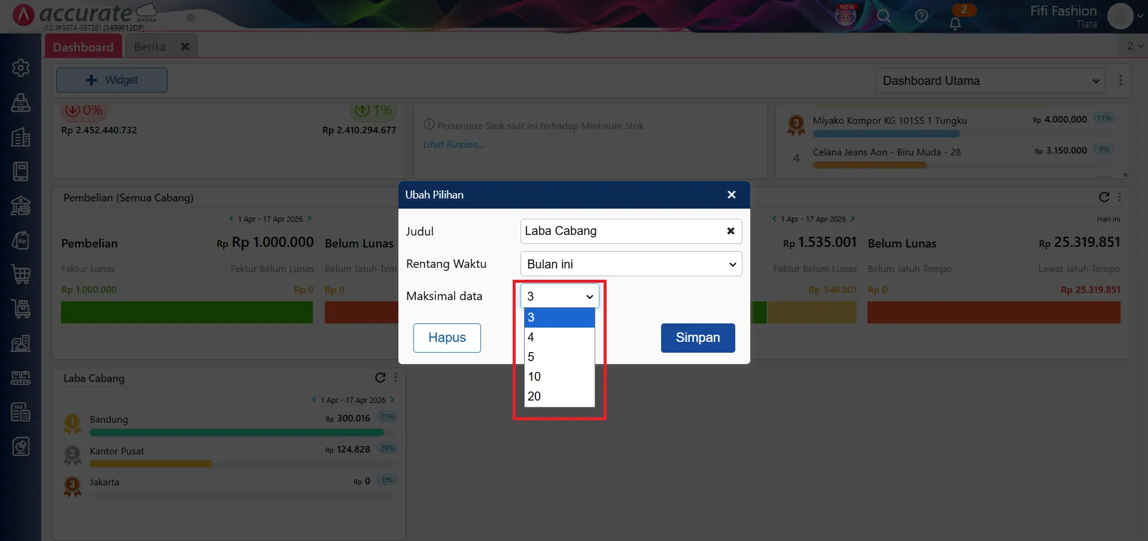Viewport: 1148px width, 541px height.
Task: Switch to the Berita tab
Action: [150, 47]
